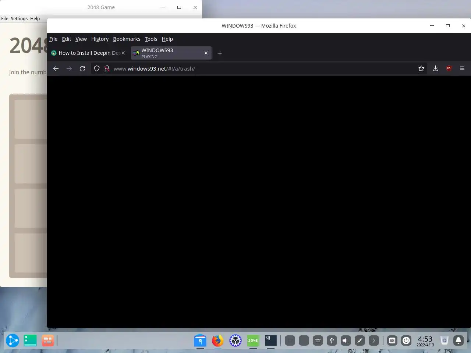Image resolution: width=471 pixels, height=353 pixels.
Task: Open the clock showing 4:53
Action: 425,341
